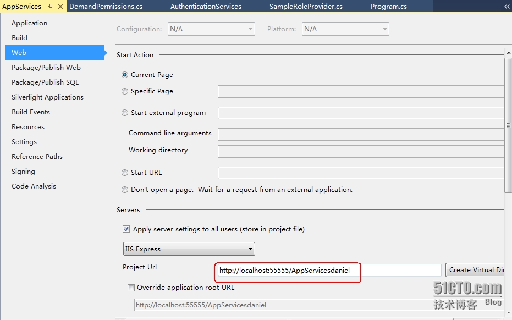Enable Override application root URL checkbox

(131, 288)
